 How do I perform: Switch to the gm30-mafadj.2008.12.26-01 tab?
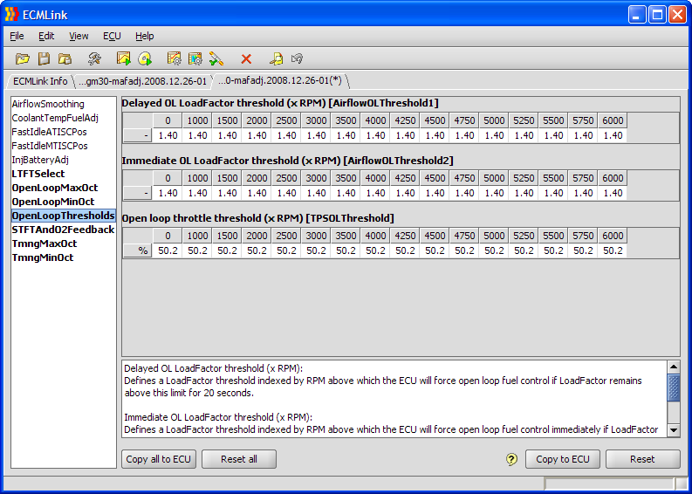coord(141,81)
